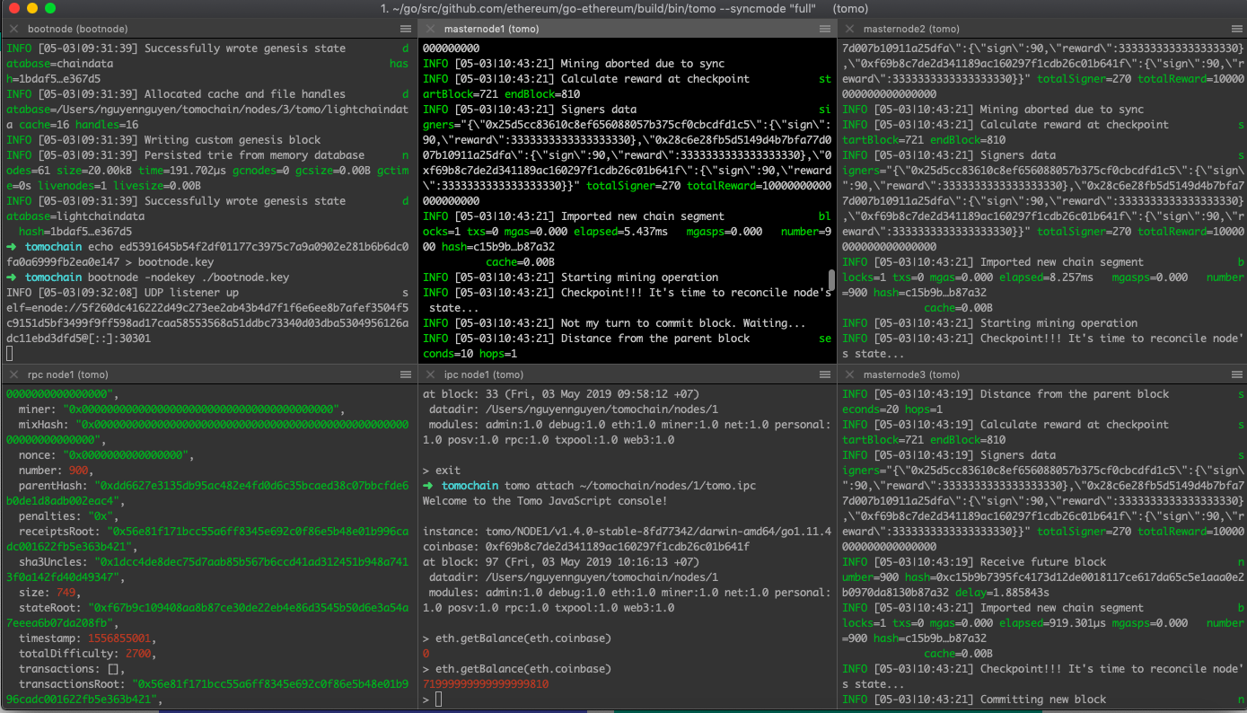Click 'totalDifficulty: 2700' in rpc node1 pane
This screenshot has width=1247, height=713.
(x=87, y=654)
